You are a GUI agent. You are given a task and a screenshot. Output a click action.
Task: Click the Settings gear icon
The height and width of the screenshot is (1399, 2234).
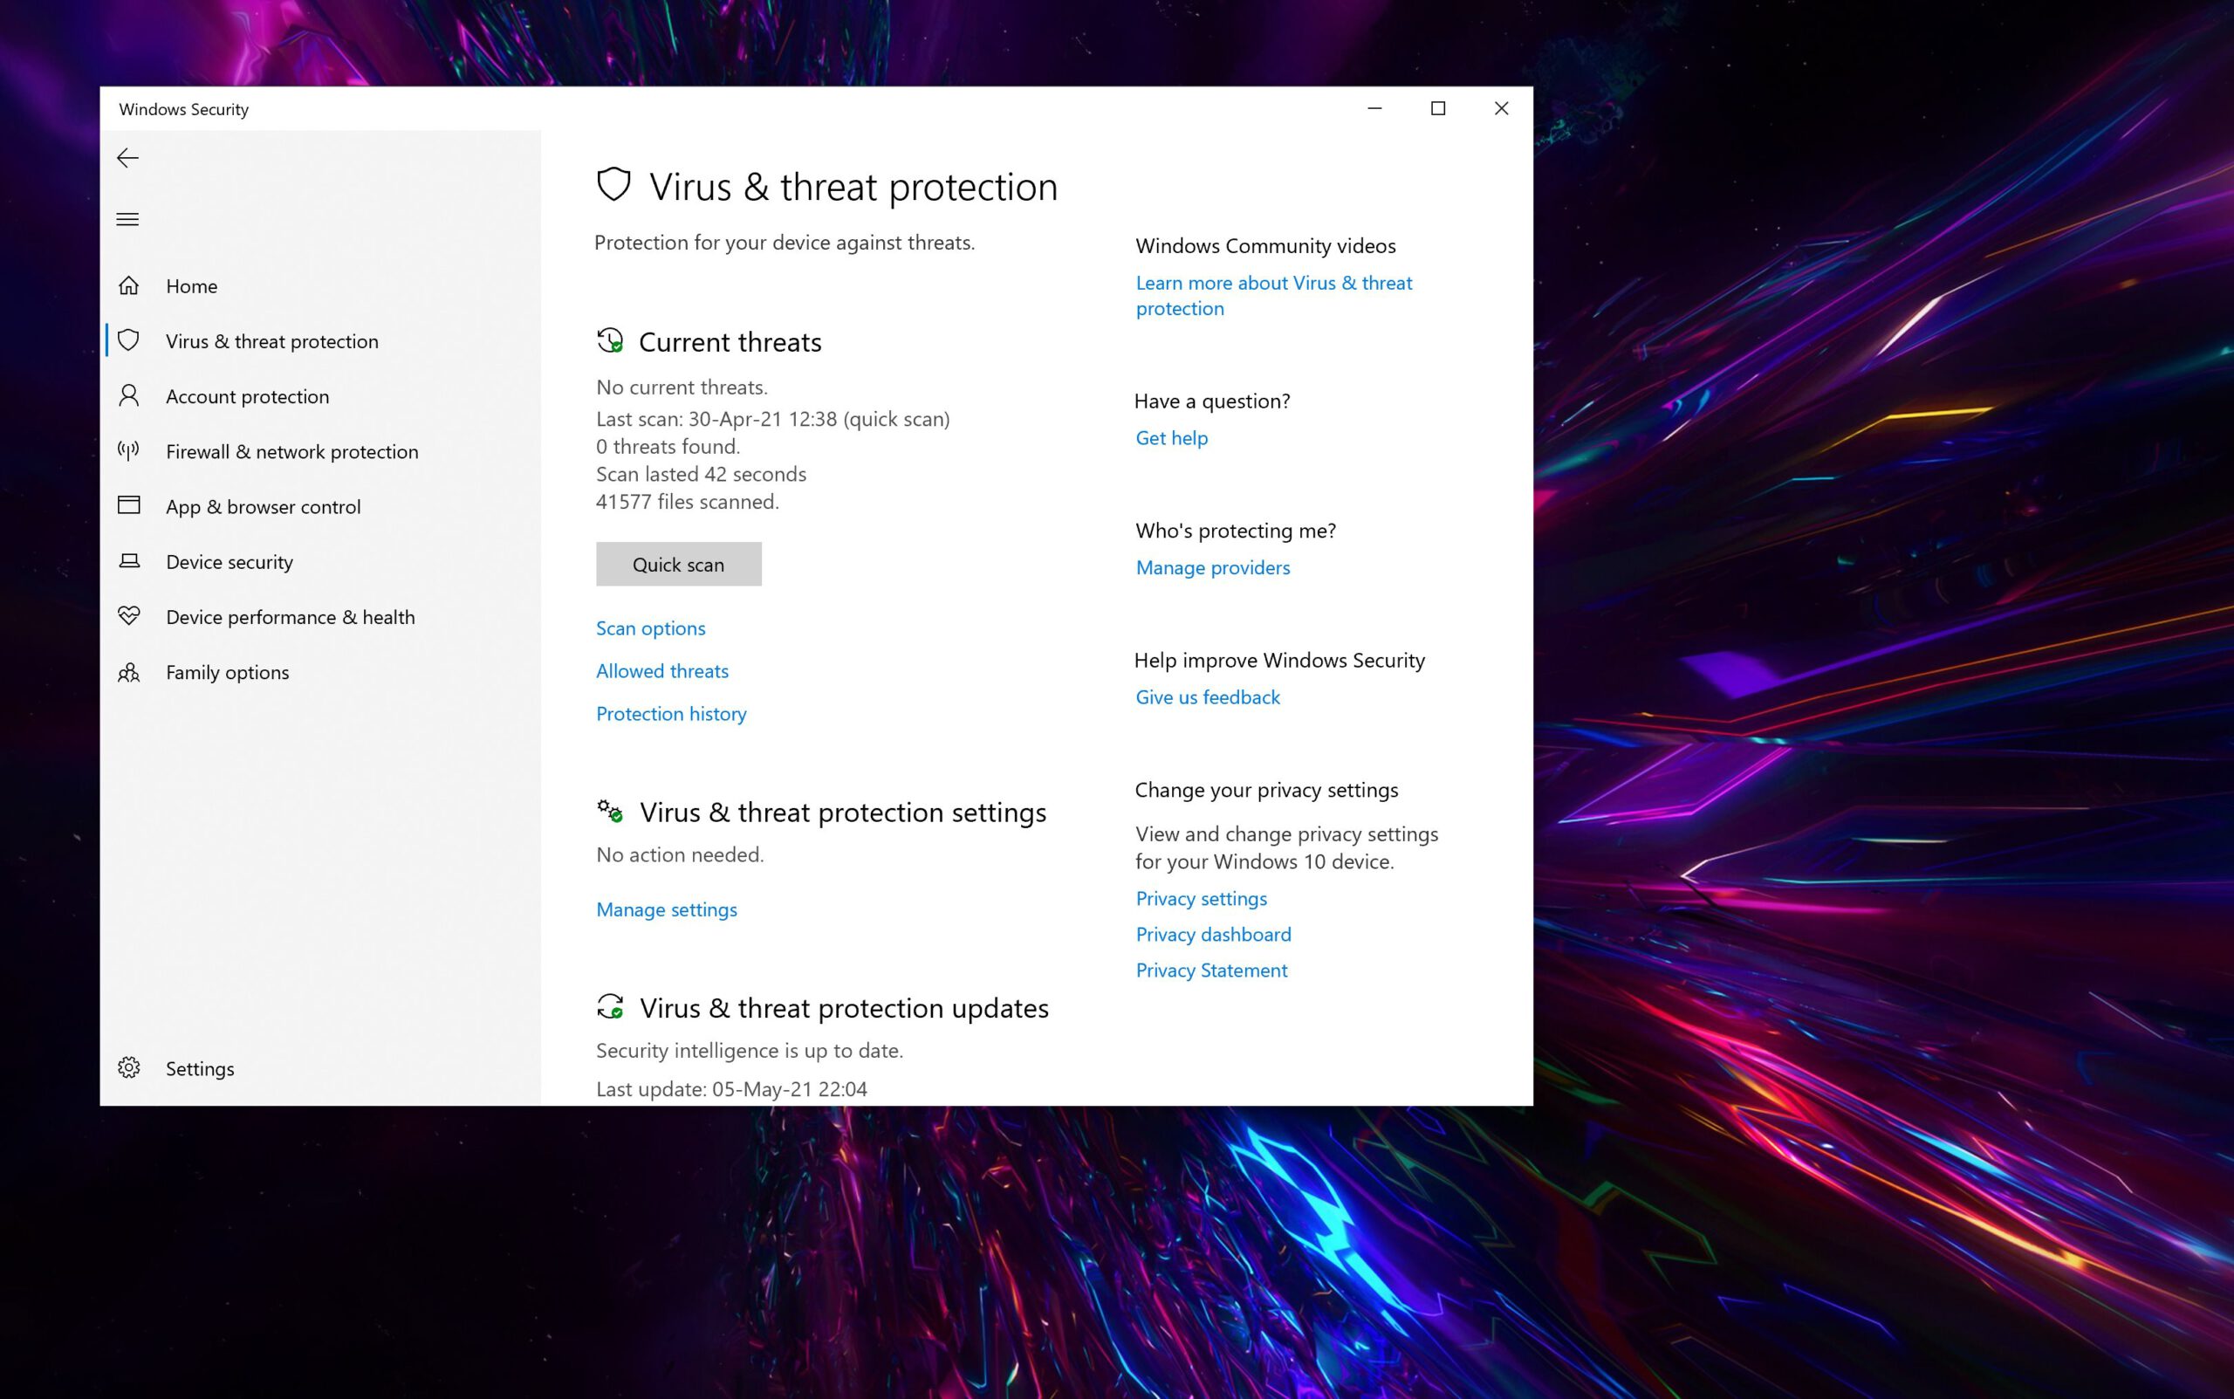pos(128,1067)
